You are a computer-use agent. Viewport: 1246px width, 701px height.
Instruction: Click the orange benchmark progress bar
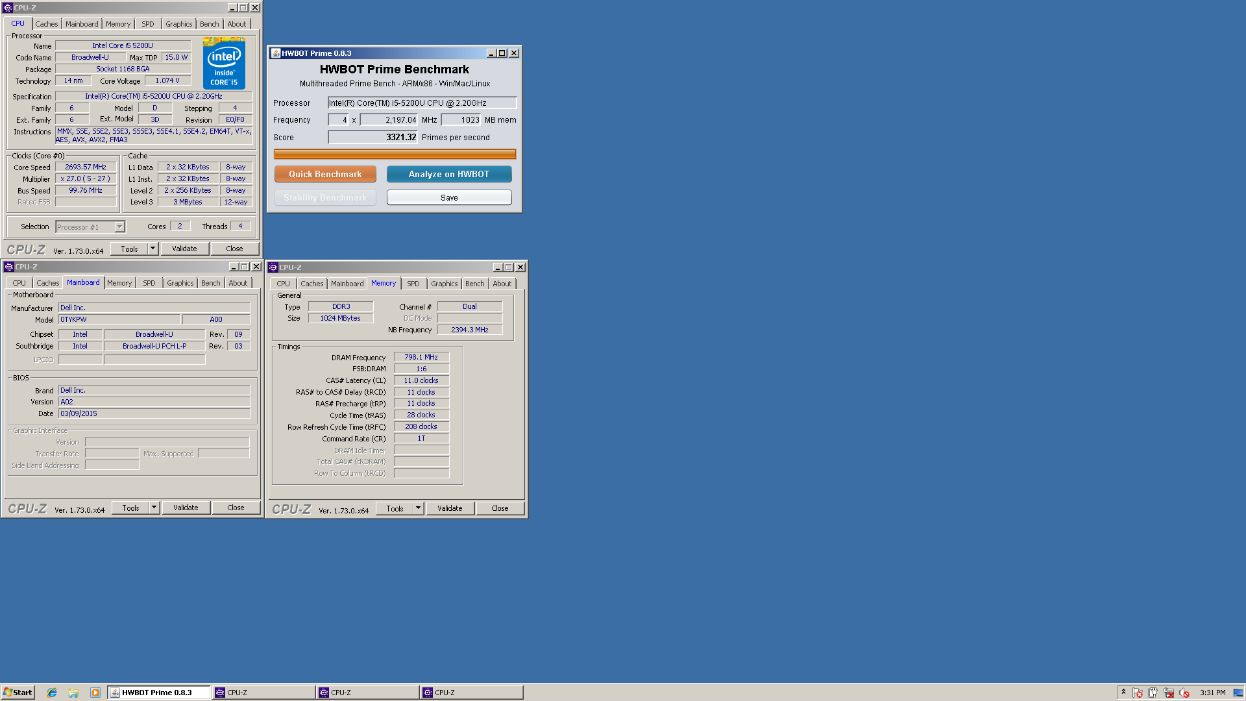click(x=395, y=154)
